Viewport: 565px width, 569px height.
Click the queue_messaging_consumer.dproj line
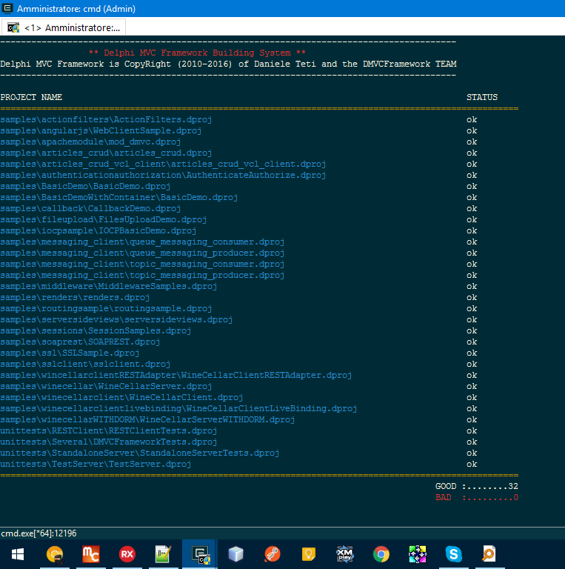point(142,242)
